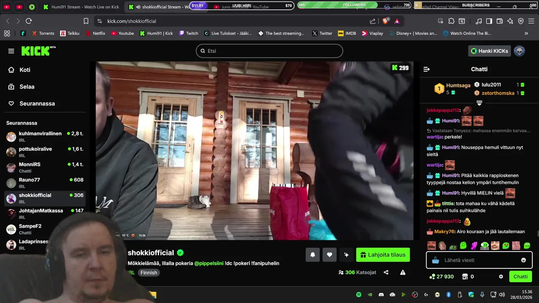Focus the Etsi search field
Screen dimensions: 539x303
(x=269, y=51)
